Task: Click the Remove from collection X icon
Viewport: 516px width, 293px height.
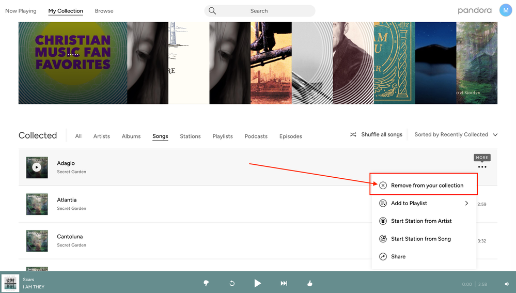Action: coord(383,186)
